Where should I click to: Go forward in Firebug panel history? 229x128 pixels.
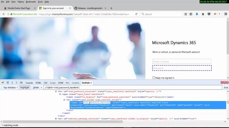(x=16, y=82)
